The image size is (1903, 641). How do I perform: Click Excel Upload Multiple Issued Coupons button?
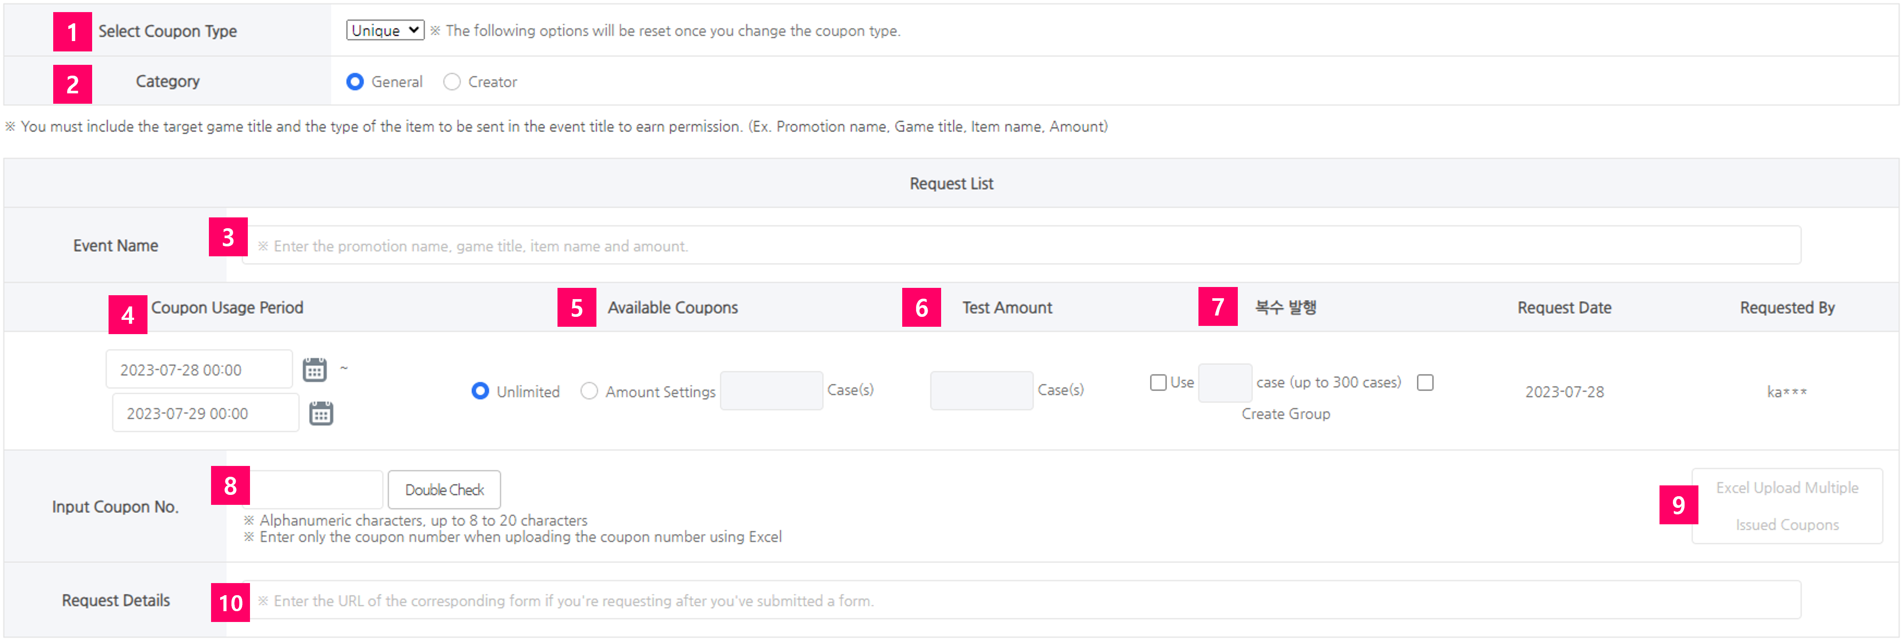point(1787,507)
